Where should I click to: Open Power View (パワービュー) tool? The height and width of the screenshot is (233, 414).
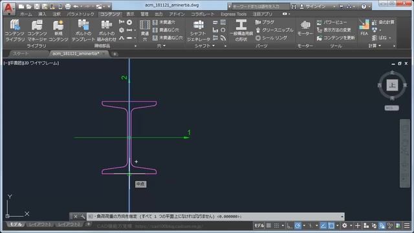(x=332, y=22)
